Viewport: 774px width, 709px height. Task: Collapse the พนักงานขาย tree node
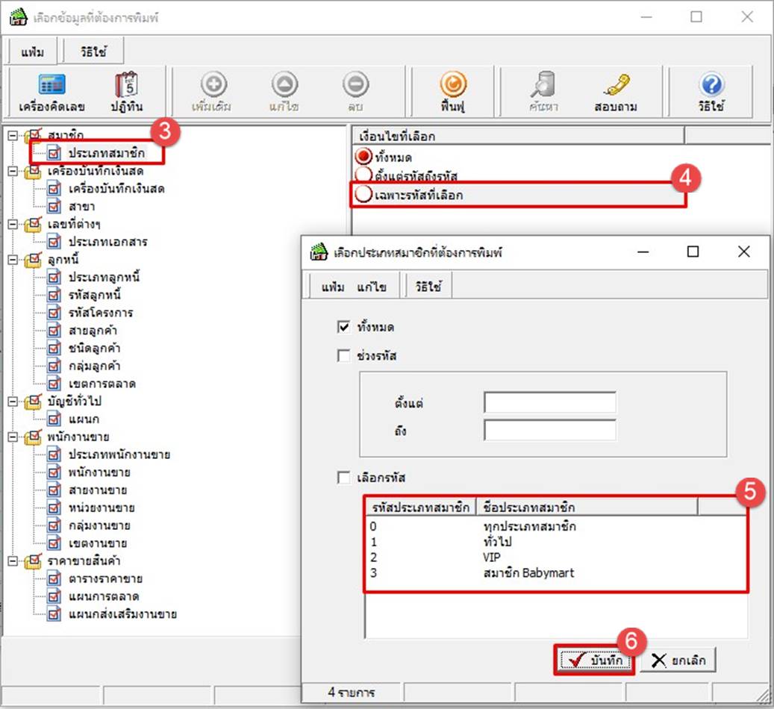(x=13, y=437)
